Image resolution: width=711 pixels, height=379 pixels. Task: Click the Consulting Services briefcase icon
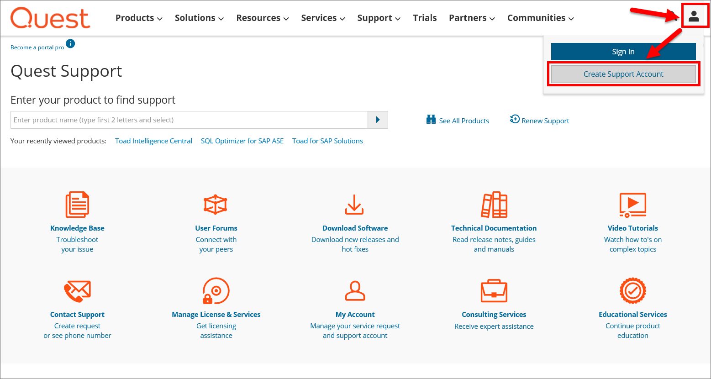coord(494,291)
